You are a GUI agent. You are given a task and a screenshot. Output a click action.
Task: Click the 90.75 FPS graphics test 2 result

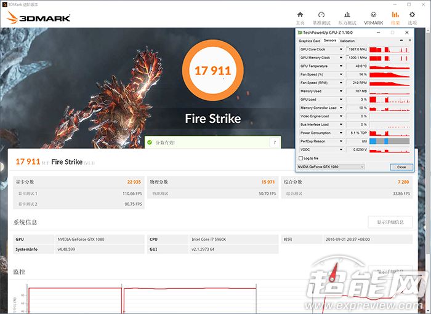tap(134, 204)
